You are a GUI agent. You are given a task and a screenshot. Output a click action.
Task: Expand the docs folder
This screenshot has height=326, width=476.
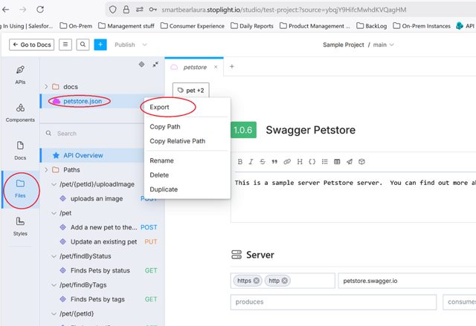tap(46, 87)
